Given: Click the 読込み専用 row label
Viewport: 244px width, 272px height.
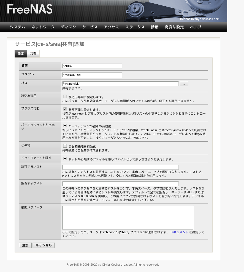Looking at the screenshot, I should [x=29, y=96].
